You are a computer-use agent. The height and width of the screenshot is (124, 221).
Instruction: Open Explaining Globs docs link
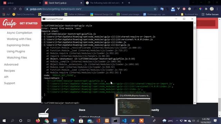18,45
